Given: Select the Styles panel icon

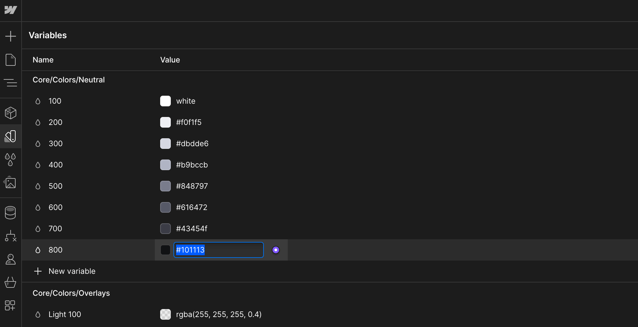Looking at the screenshot, I should click(11, 136).
